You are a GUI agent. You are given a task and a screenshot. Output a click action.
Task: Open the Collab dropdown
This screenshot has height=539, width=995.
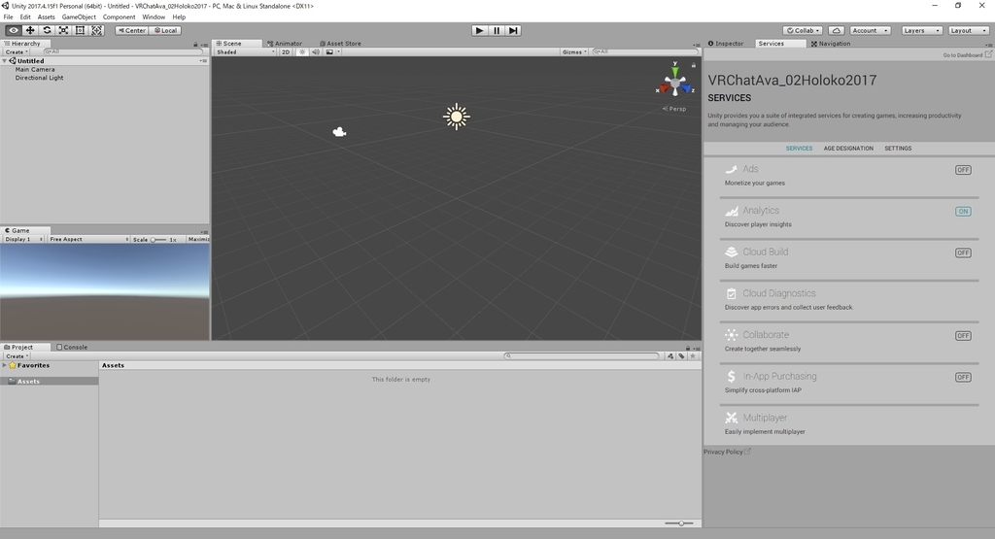click(x=803, y=30)
